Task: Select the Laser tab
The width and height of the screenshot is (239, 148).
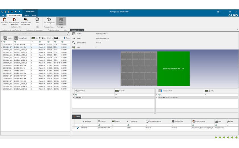Action: tap(77, 117)
